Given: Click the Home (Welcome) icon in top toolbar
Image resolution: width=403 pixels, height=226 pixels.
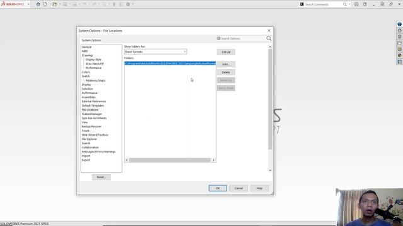Looking at the screenshot, I should click(x=38, y=4).
